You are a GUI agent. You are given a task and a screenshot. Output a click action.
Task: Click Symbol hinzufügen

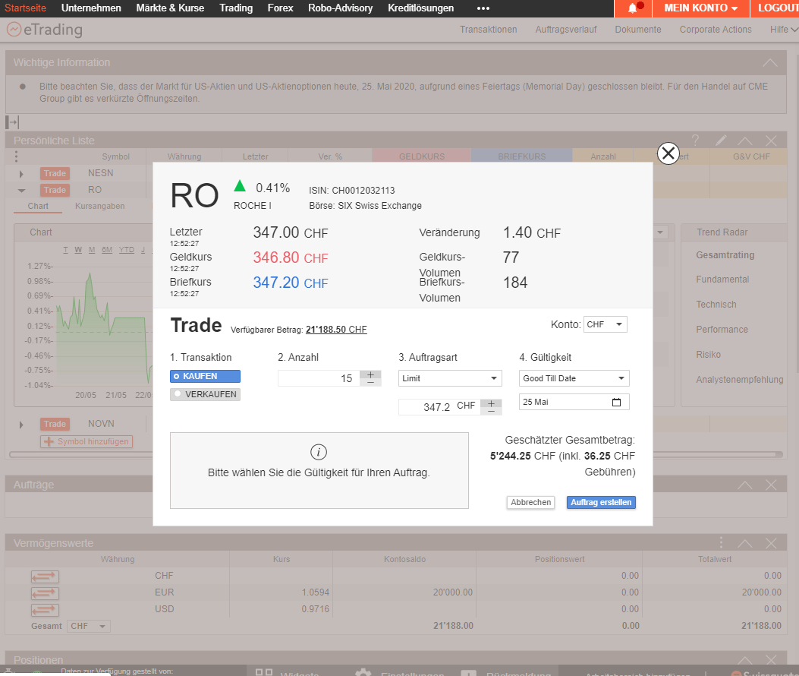[x=87, y=441]
